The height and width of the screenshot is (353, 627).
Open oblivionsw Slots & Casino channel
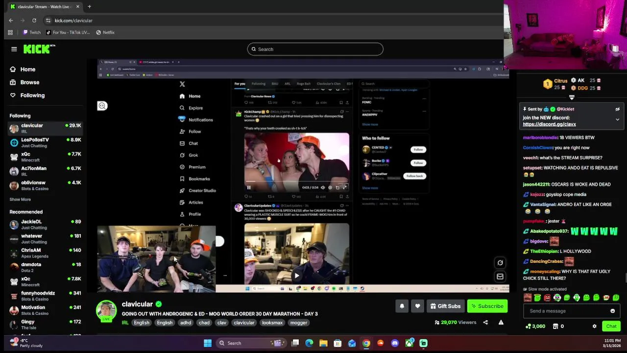point(45,185)
